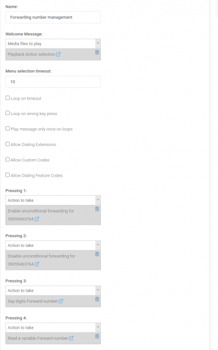Image resolution: width=218 pixels, height=350 pixels.
Task: Enable Loop on timeout checkbox
Action: point(8,98)
